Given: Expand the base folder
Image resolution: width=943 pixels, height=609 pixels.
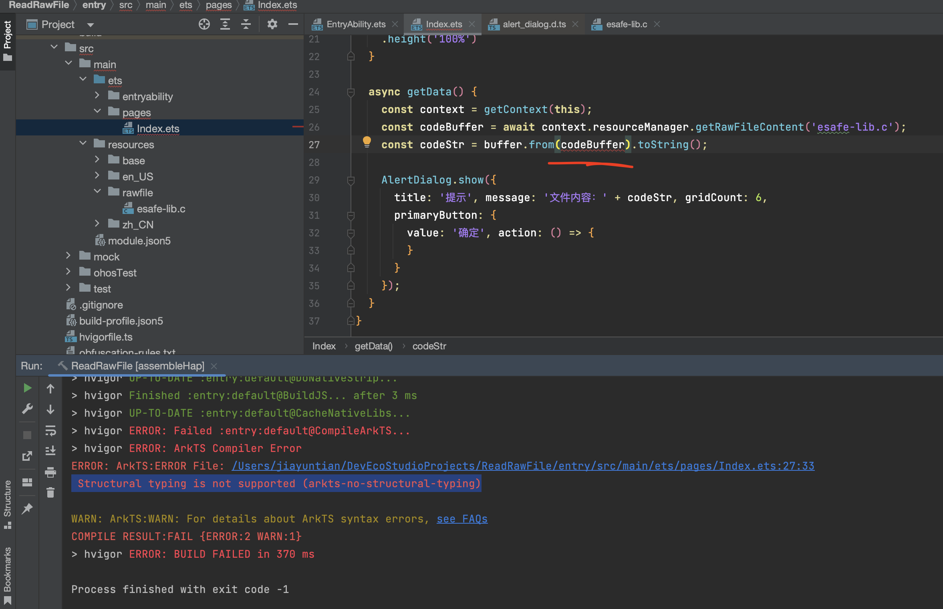Looking at the screenshot, I should (x=97, y=159).
